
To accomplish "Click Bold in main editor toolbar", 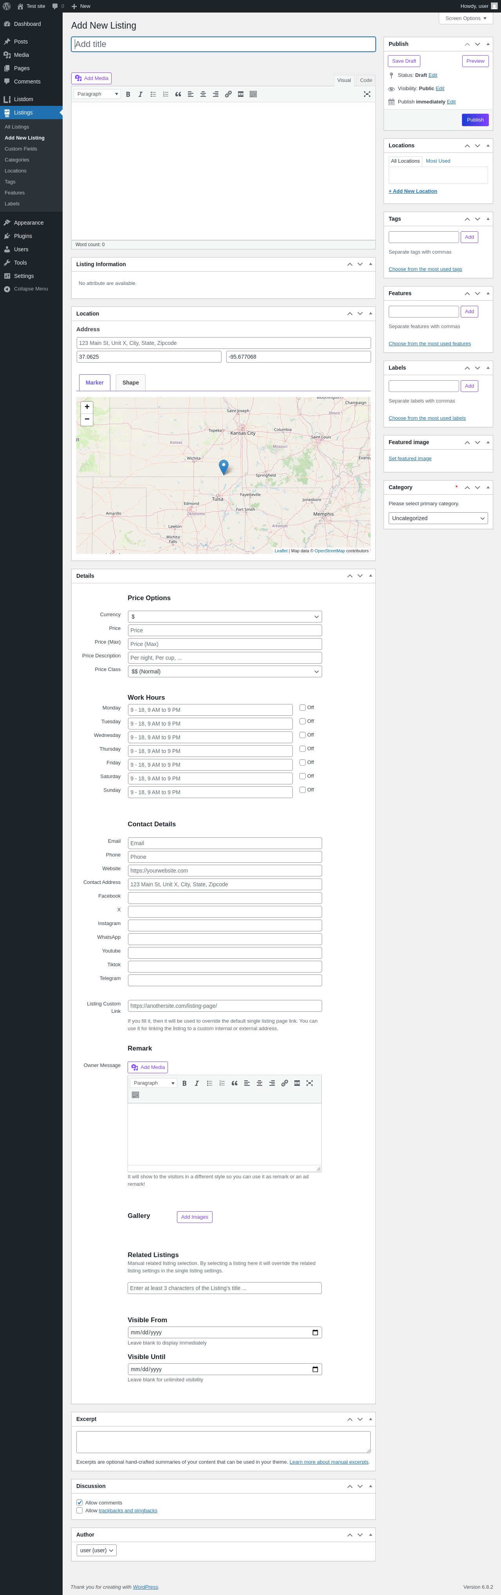I will tap(128, 94).
